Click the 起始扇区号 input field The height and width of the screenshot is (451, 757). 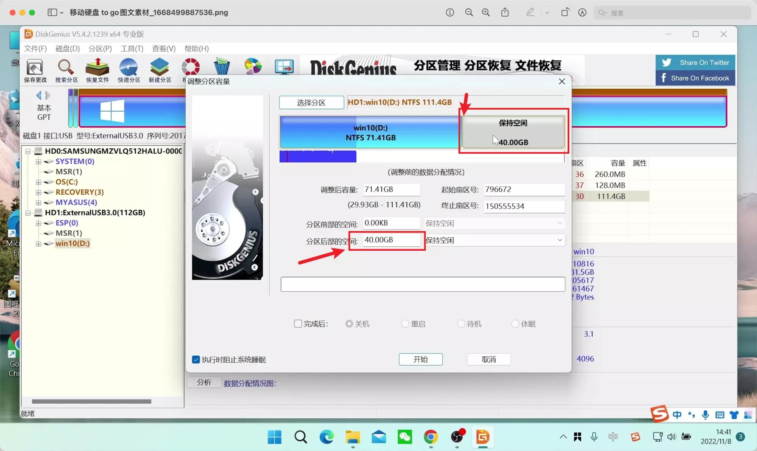[x=524, y=189]
